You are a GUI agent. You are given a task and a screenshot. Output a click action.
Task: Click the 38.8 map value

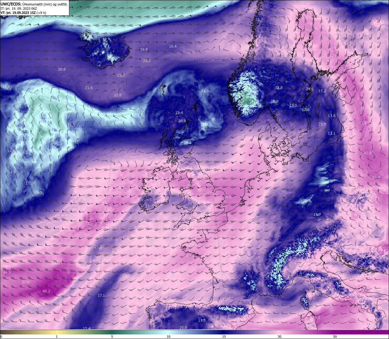tap(225, 214)
